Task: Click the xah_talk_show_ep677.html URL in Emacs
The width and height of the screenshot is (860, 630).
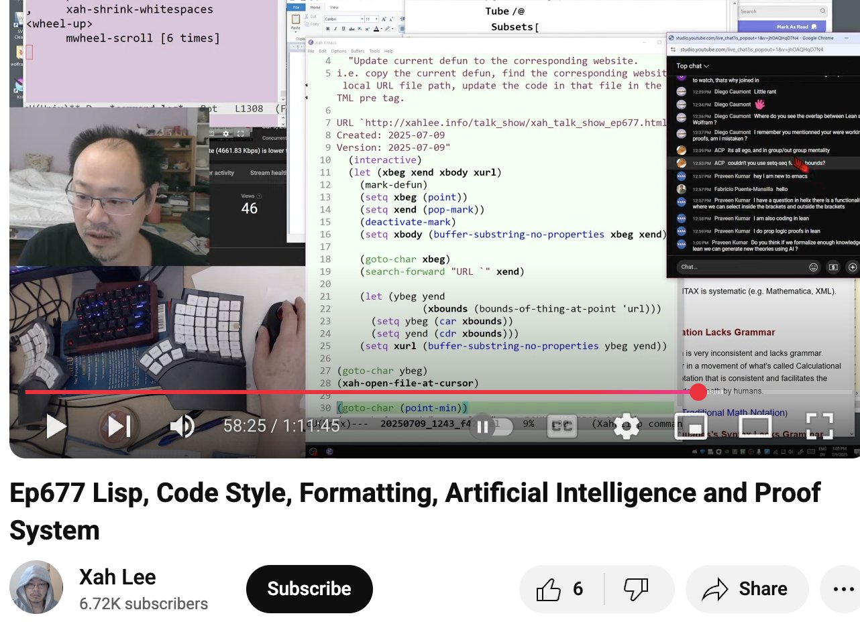Action: pos(513,123)
